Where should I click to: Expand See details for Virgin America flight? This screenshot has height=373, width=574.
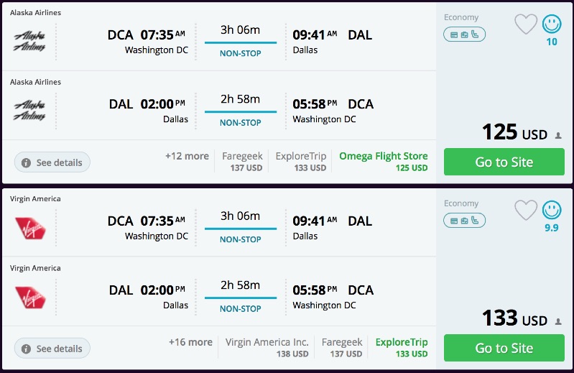(52, 349)
